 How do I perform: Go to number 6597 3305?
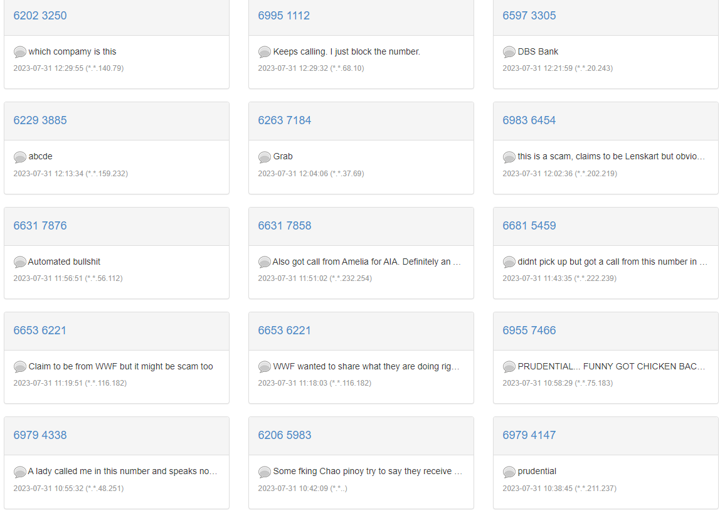[529, 16]
